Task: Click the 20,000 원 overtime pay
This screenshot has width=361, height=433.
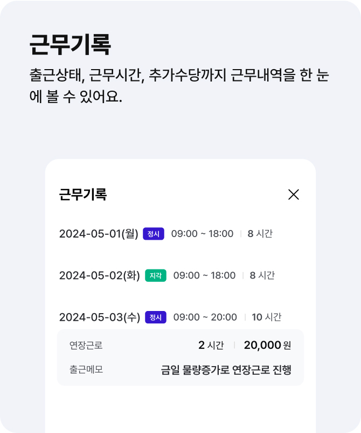Action: (x=267, y=345)
